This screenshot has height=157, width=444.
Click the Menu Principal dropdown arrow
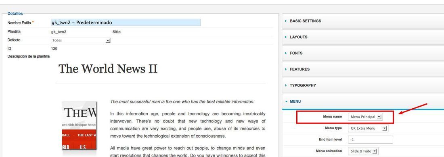click(x=379, y=117)
